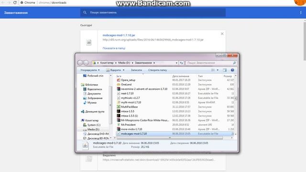Screen dimensions: 306x172
Task: Reload the Chrome page with refresh icon
Action: pos(15,2)
